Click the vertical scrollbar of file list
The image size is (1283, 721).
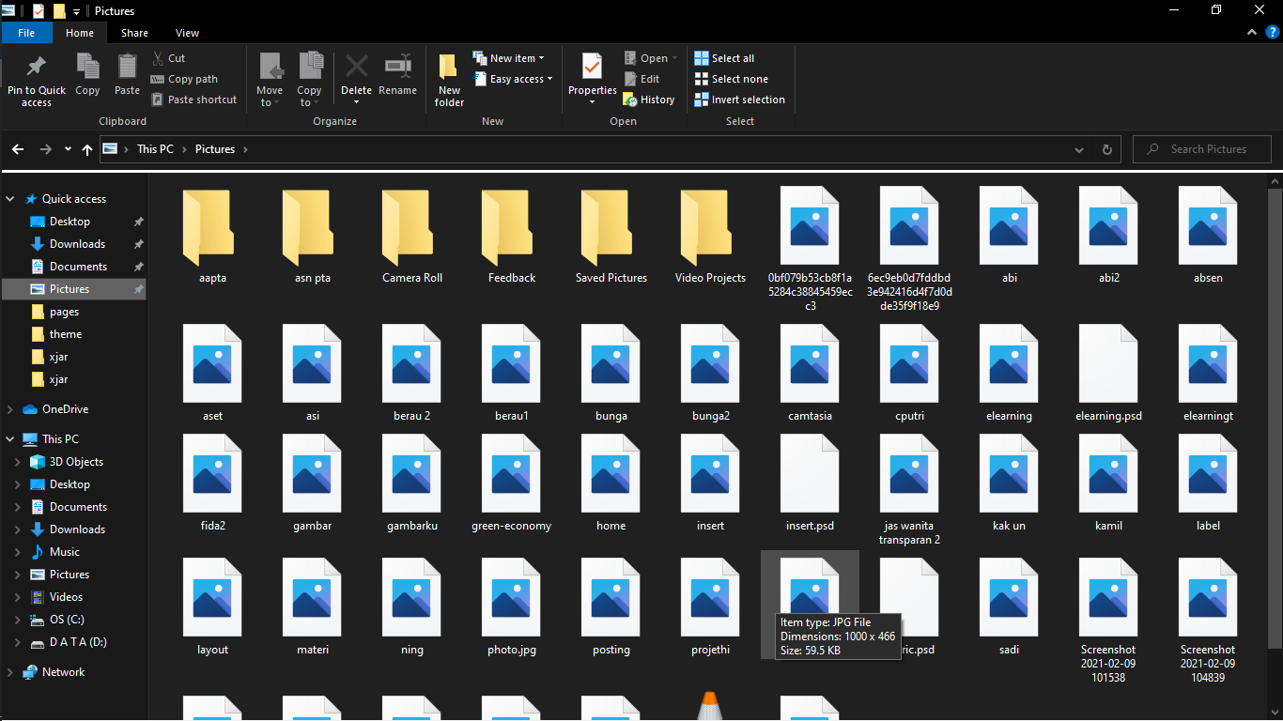1275,418
